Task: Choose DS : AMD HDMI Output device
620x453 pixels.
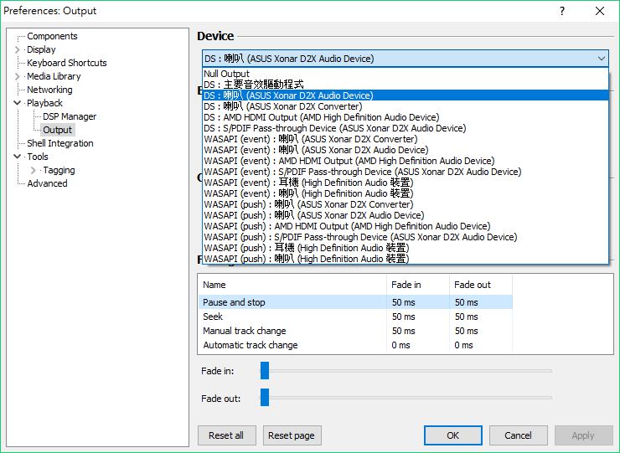Action: click(406, 117)
